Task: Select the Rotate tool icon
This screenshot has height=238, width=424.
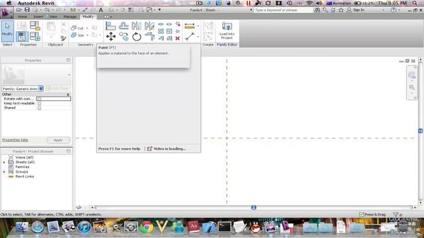Action: coord(136,36)
